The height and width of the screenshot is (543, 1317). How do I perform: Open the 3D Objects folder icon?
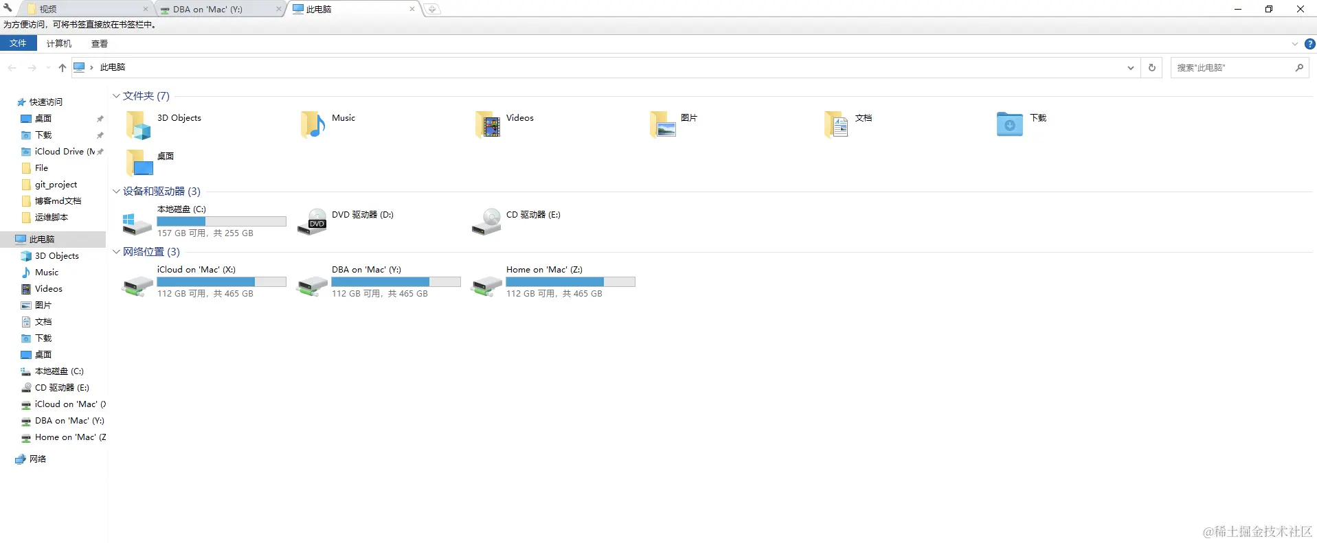pos(138,125)
